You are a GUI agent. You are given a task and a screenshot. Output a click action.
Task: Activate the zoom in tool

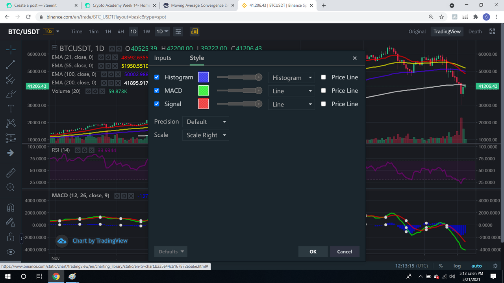[11, 187]
